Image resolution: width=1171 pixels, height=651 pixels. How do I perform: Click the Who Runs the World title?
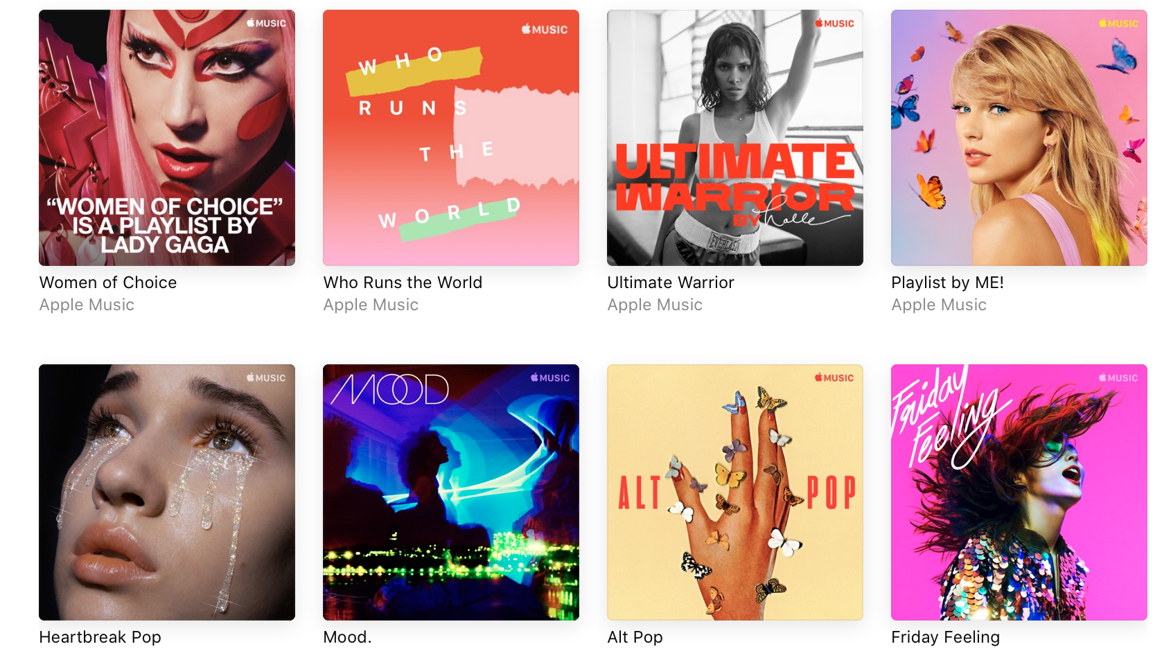(403, 283)
